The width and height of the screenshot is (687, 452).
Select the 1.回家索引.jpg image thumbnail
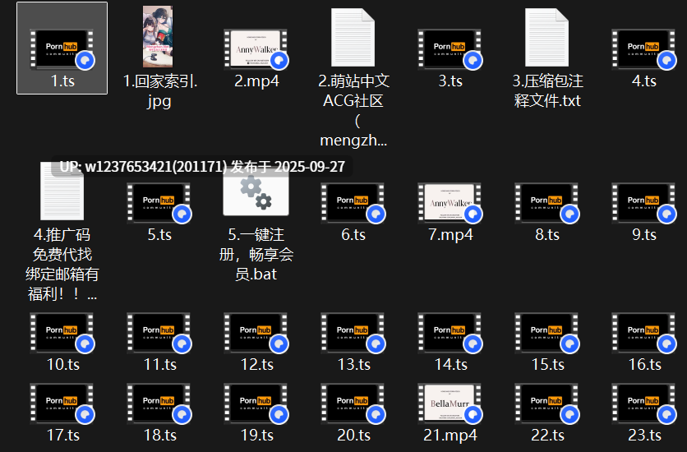point(158,36)
